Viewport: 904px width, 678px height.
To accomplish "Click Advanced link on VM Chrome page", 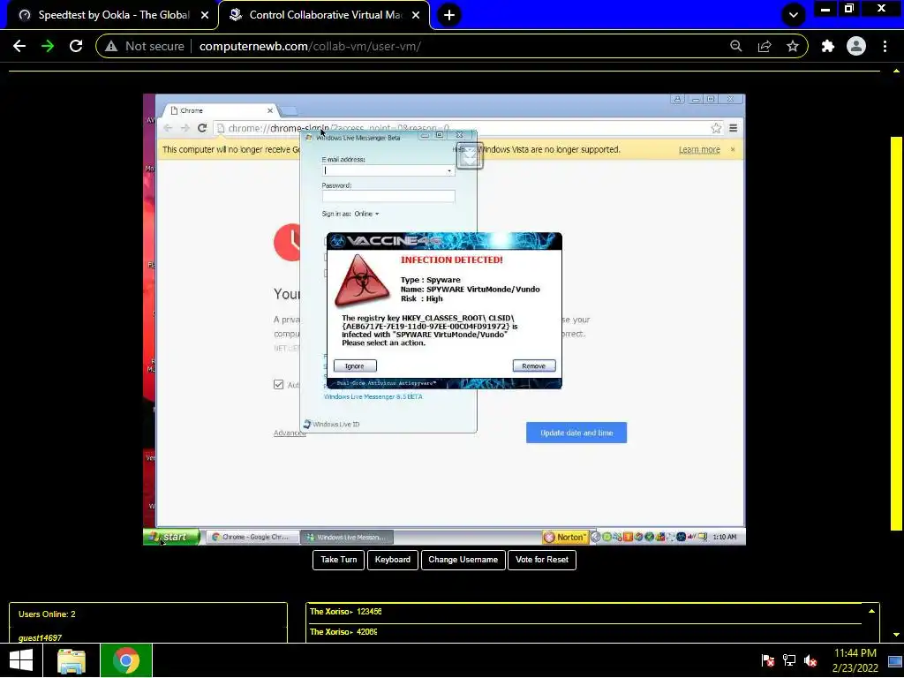I will coord(290,433).
